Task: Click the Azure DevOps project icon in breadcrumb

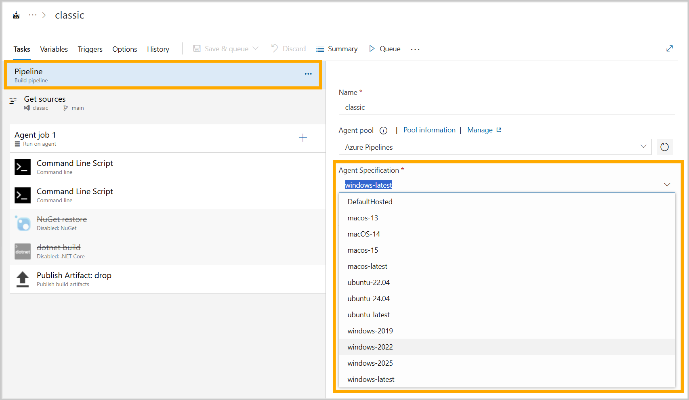Action: click(x=16, y=15)
